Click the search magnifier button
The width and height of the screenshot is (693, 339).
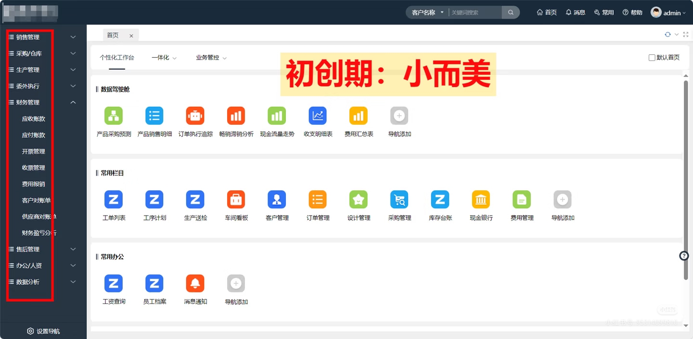tap(511, 12)
